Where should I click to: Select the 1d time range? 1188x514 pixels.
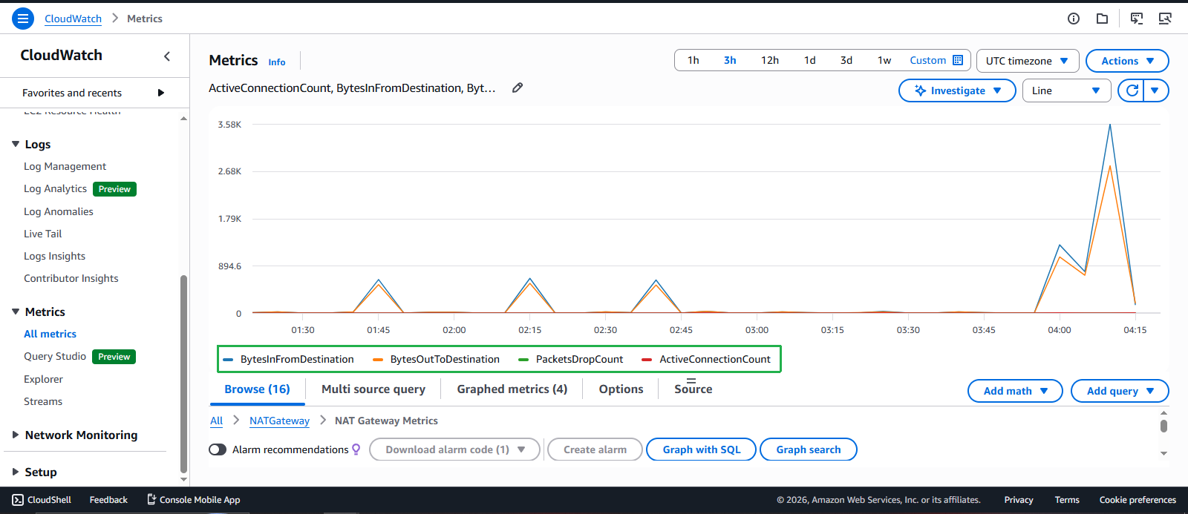pos(809,60)
